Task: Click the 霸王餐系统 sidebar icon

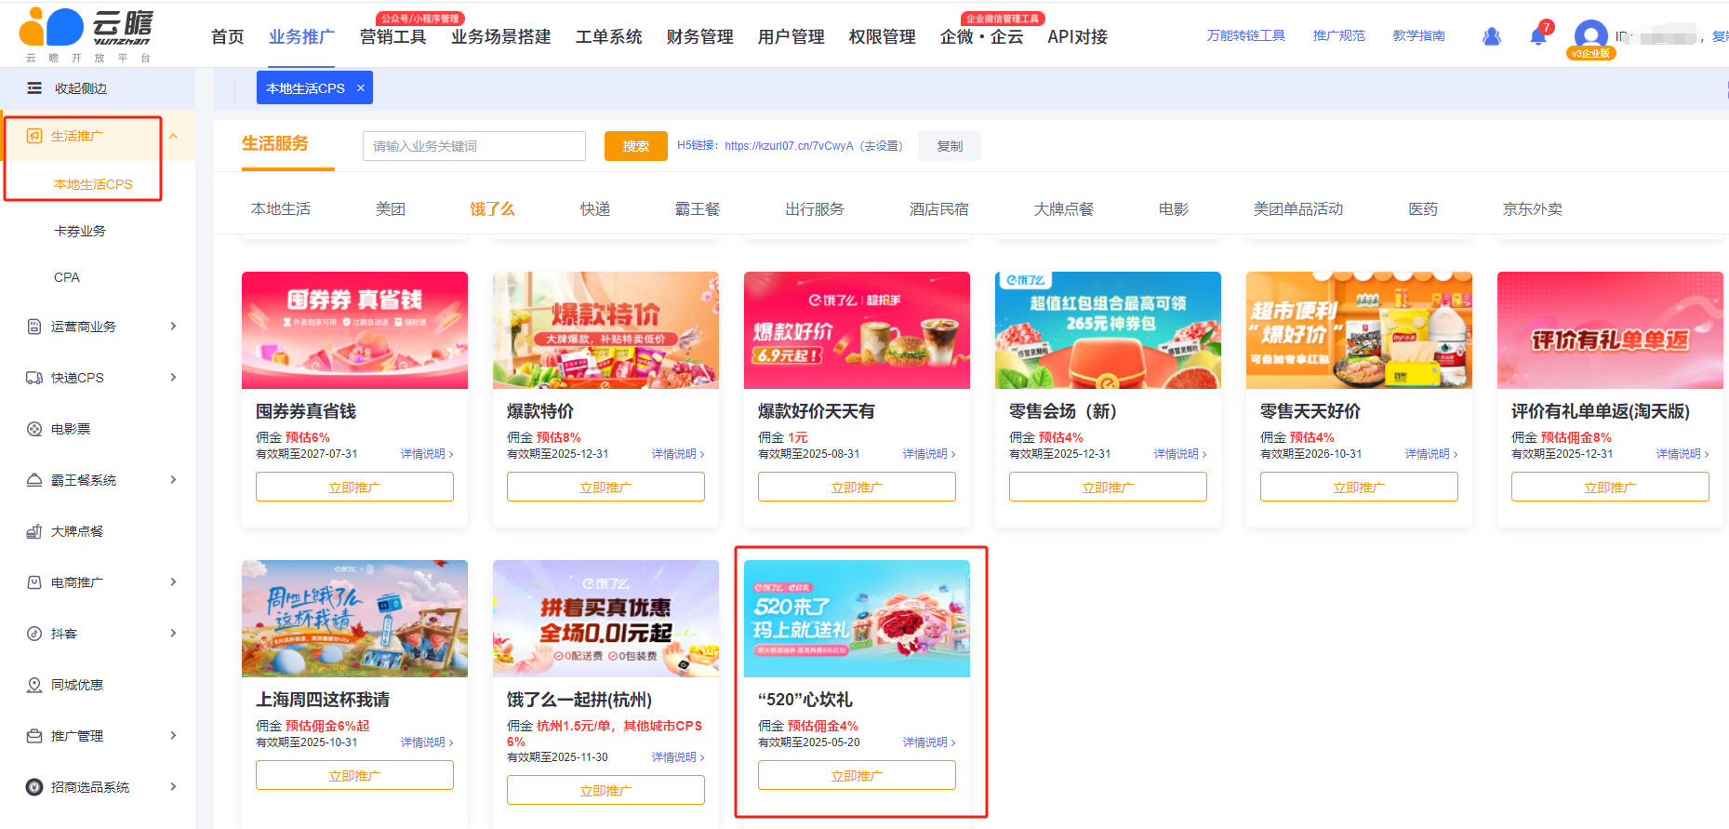Action: 34,480
